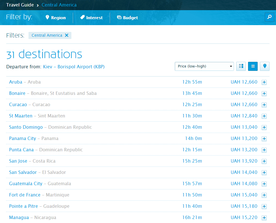The height and width of the screenshot is (223, 276).
Task: Switch to list view
Action: [253, 66]
